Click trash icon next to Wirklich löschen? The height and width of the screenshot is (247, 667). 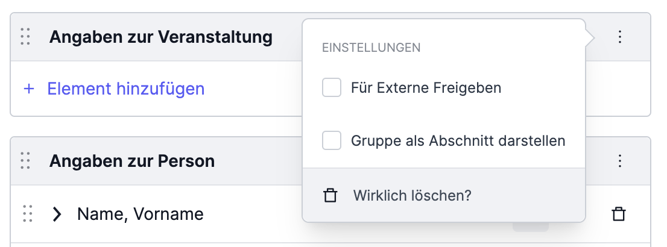(330, 196)
